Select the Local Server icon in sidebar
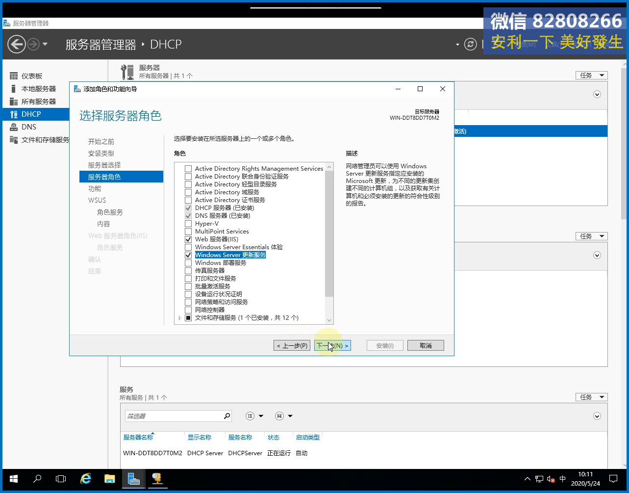629x493 pixels. [x=14, y=89]
